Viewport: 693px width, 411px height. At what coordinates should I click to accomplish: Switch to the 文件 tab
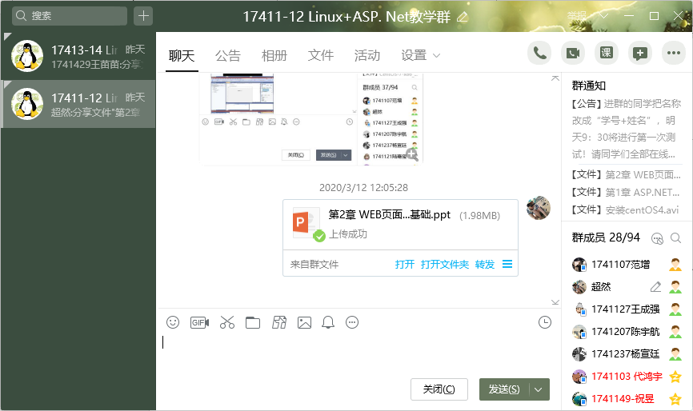pos(320,55)
